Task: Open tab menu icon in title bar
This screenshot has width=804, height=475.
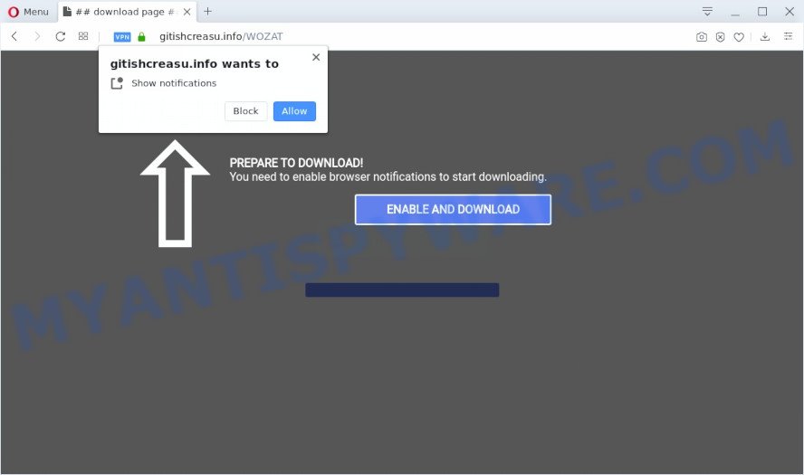Action: coord(707,11)
